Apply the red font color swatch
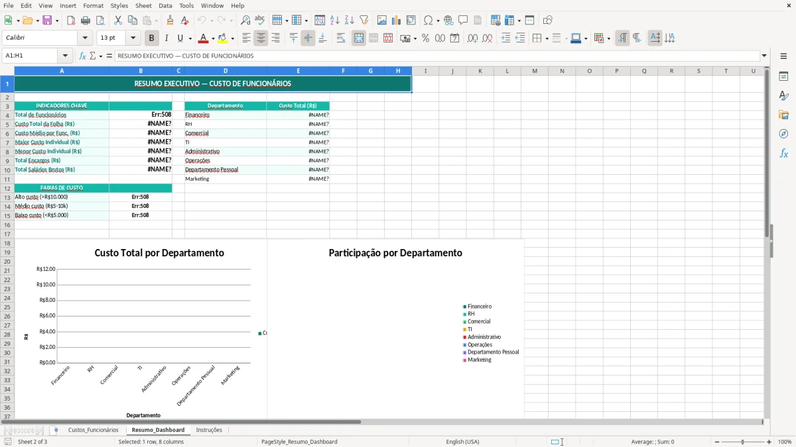This screenshot has width=796, height=447. [204, 38]
